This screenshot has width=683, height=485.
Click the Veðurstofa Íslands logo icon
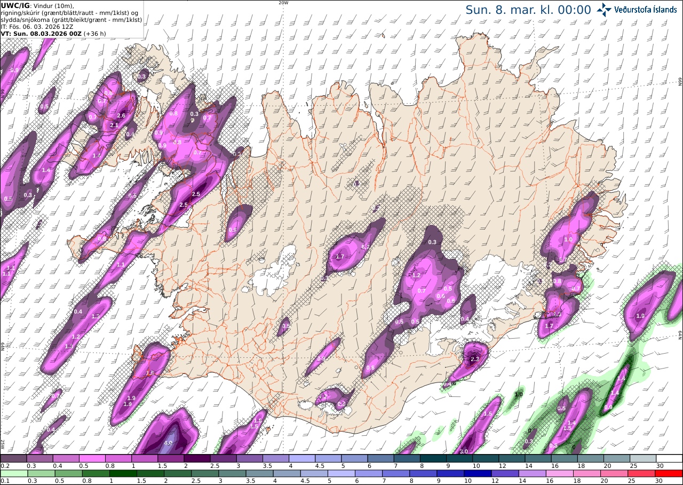[605, 9]
